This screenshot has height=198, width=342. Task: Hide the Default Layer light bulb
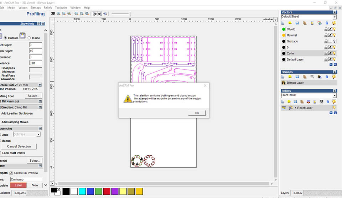tap(335, 59)
